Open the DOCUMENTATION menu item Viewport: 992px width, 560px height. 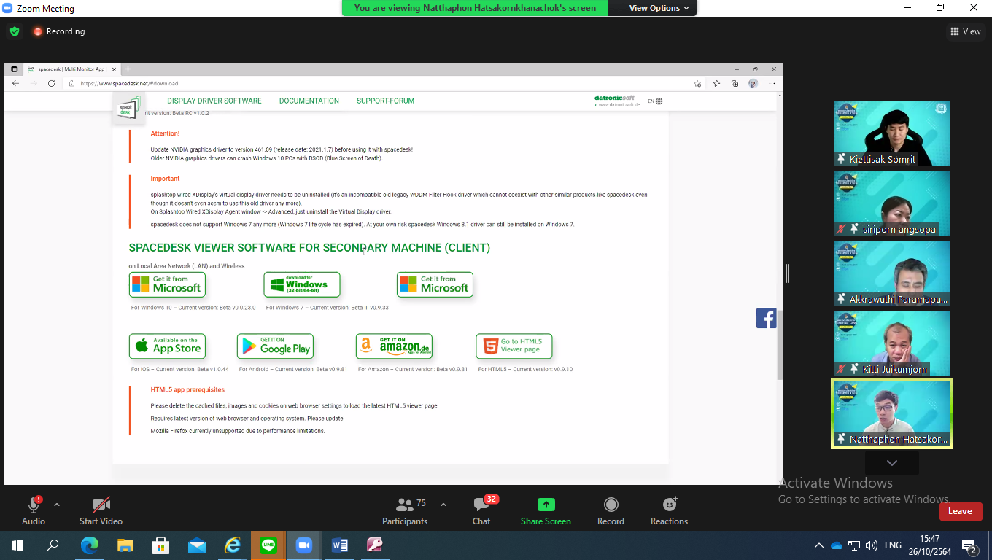click(309, 101)
